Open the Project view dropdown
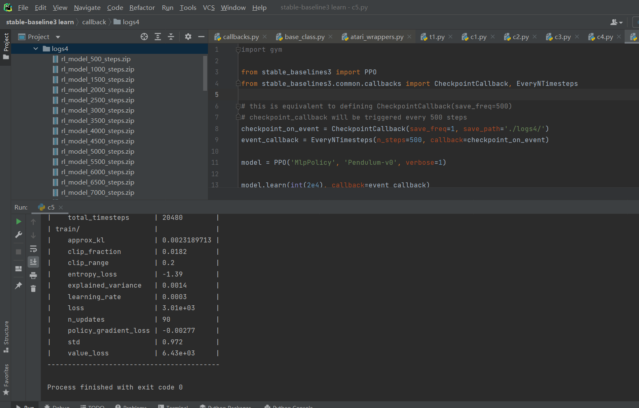Screen dimensions: 639x408 pos(57,37)
